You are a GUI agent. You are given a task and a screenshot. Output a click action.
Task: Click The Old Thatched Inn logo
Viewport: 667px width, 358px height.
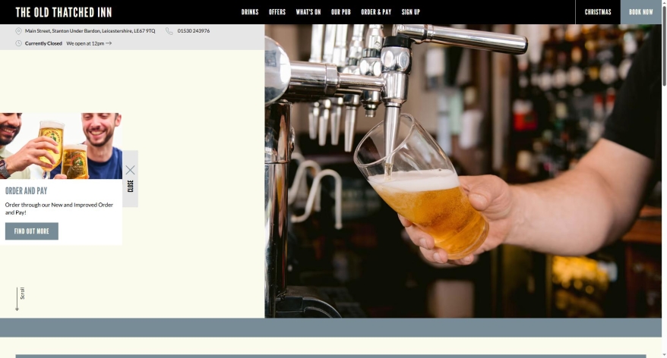coord(64,12)
